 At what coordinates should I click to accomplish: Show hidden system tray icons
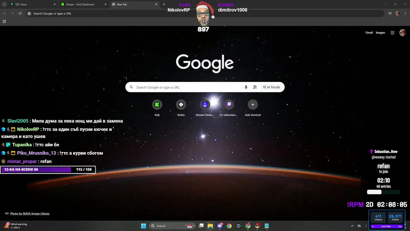(x=352, y=226)
